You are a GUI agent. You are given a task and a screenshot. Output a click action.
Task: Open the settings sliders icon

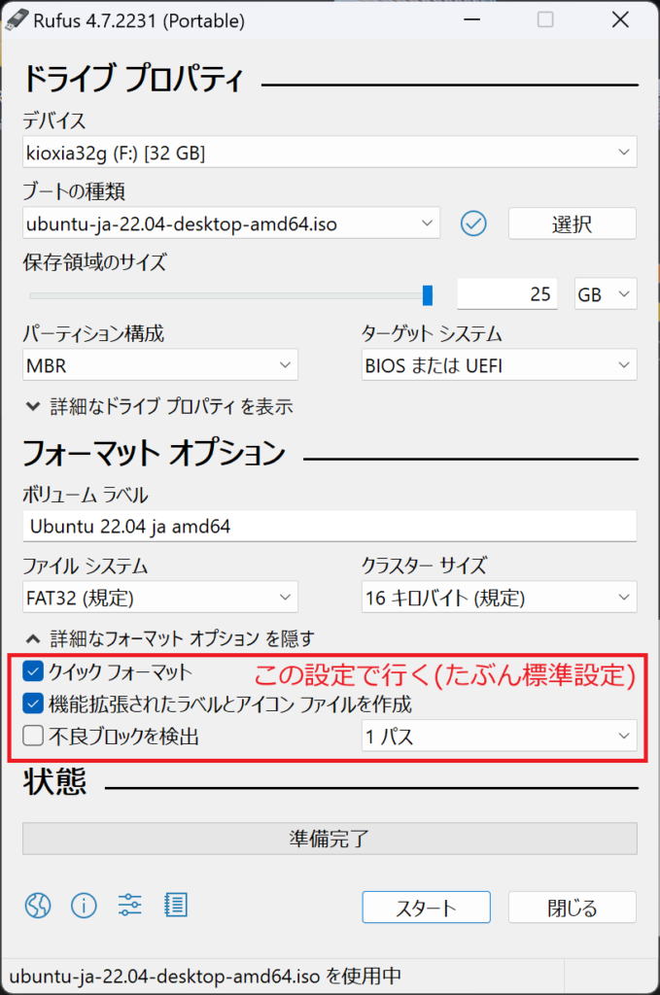[x=130, y=907]
